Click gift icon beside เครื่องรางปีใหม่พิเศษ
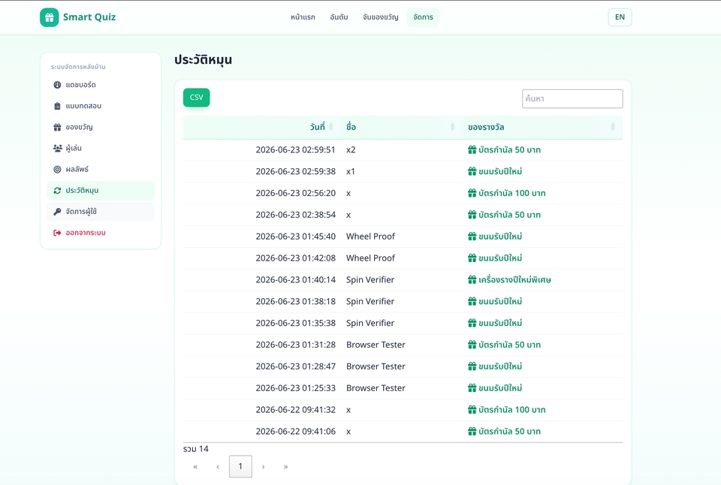Screen dimensions: 721x485 (x=472, y=279)
